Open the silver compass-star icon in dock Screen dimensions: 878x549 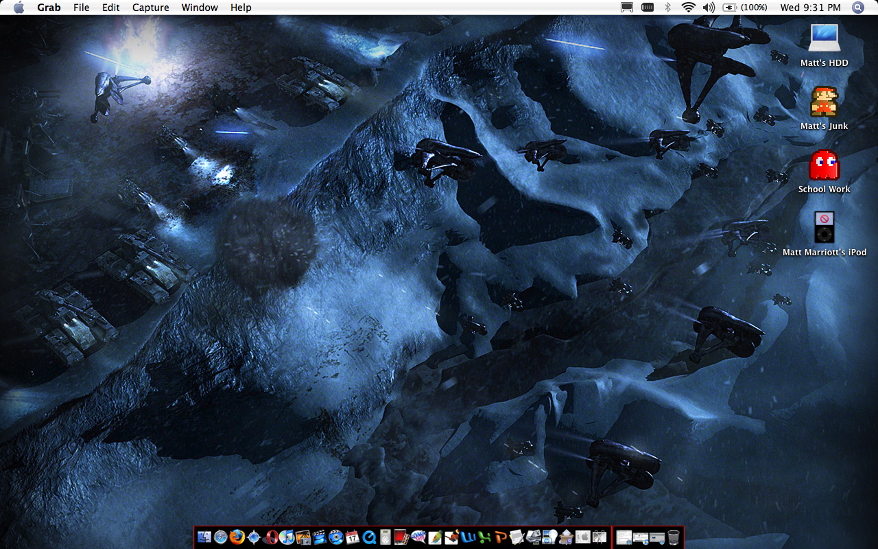(254, 537)
